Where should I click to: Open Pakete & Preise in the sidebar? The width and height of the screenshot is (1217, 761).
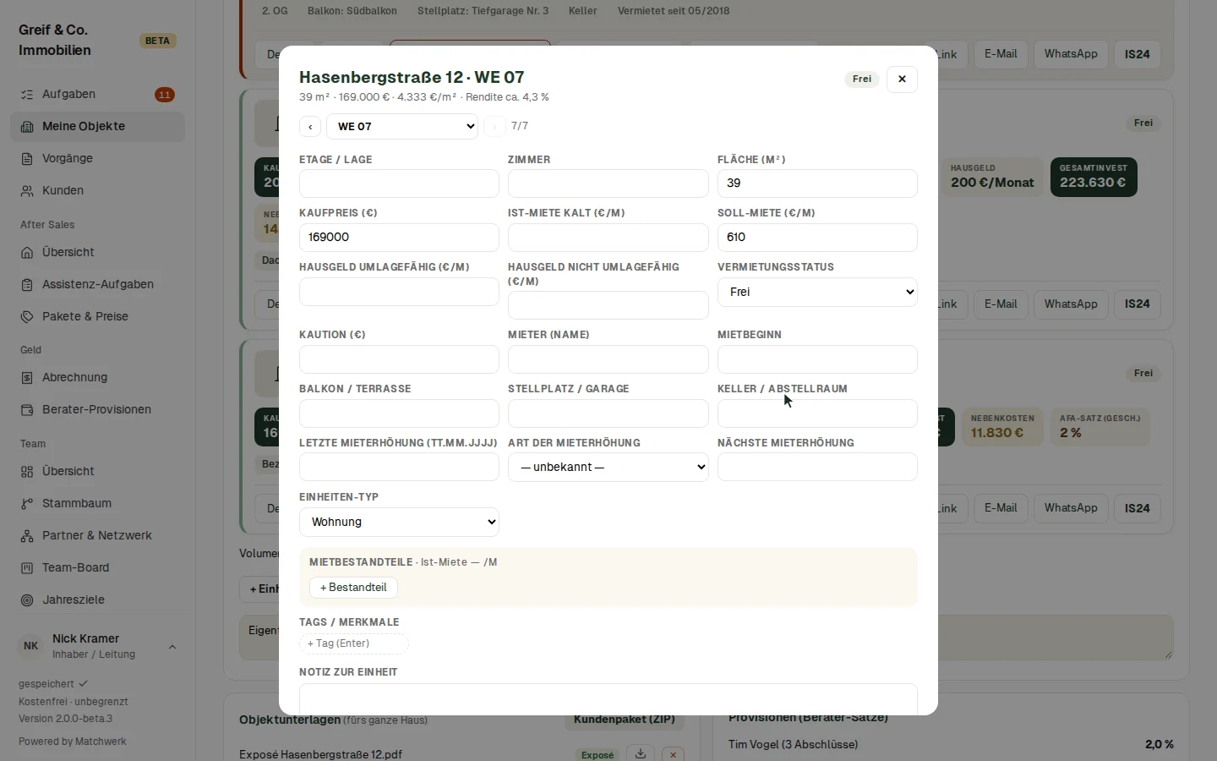pyautogui.click(x=98, y=317)
